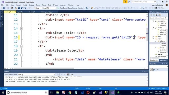Close the create.tpl tab

[15, 12]
